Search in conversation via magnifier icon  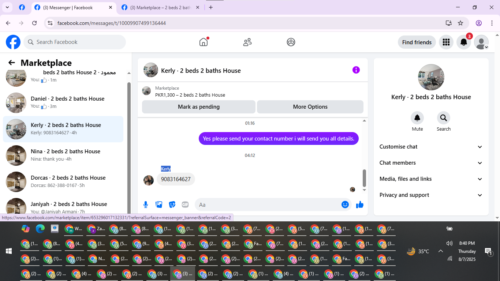coord(444,118)
